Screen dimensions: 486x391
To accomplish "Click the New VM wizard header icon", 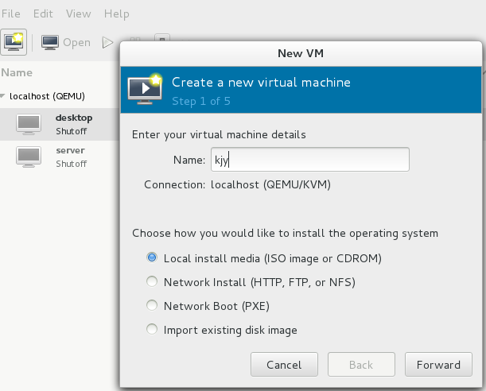I will pos(145,90).
